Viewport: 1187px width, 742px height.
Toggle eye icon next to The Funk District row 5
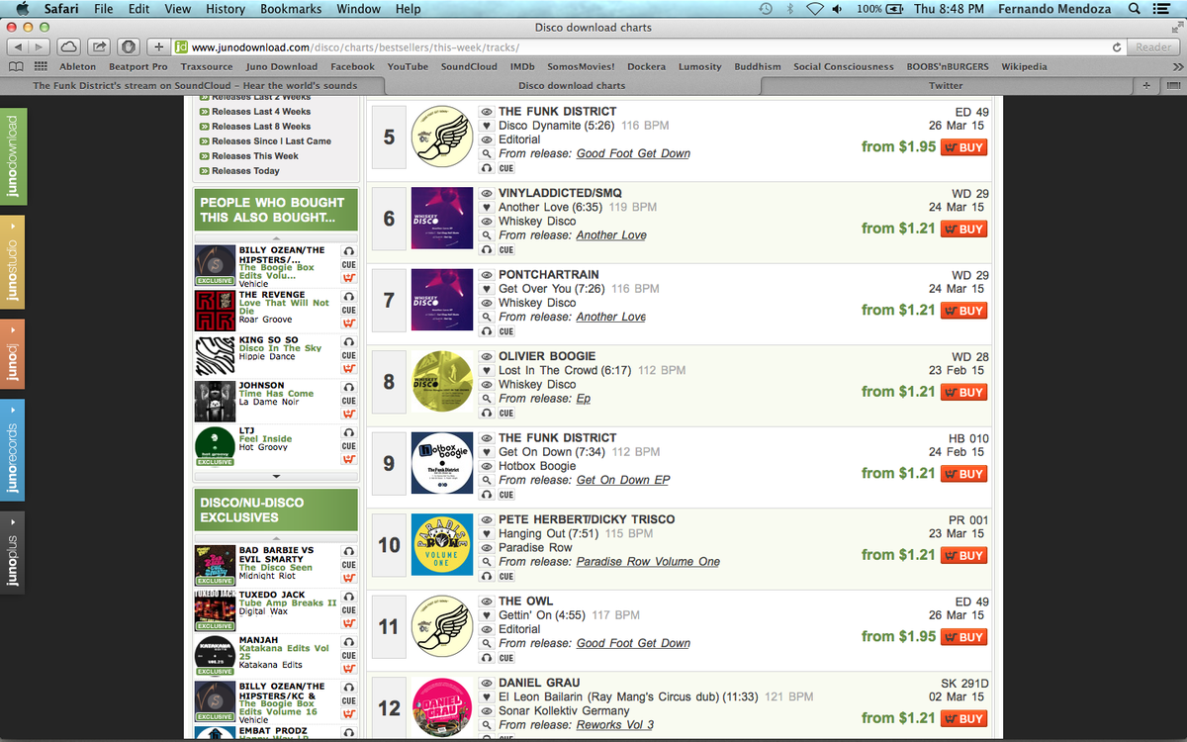tap(486, 113)
